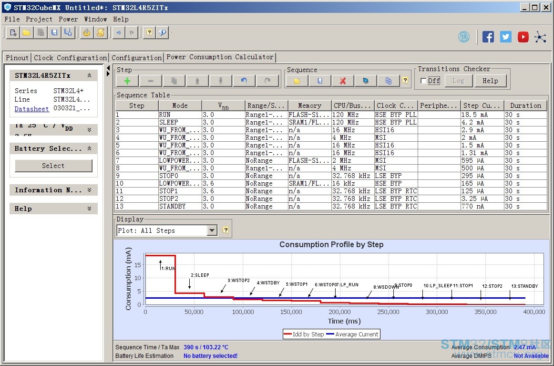Select the STOP2 step row
Viewport: 554px width, 366px height.
coord(331,199)
